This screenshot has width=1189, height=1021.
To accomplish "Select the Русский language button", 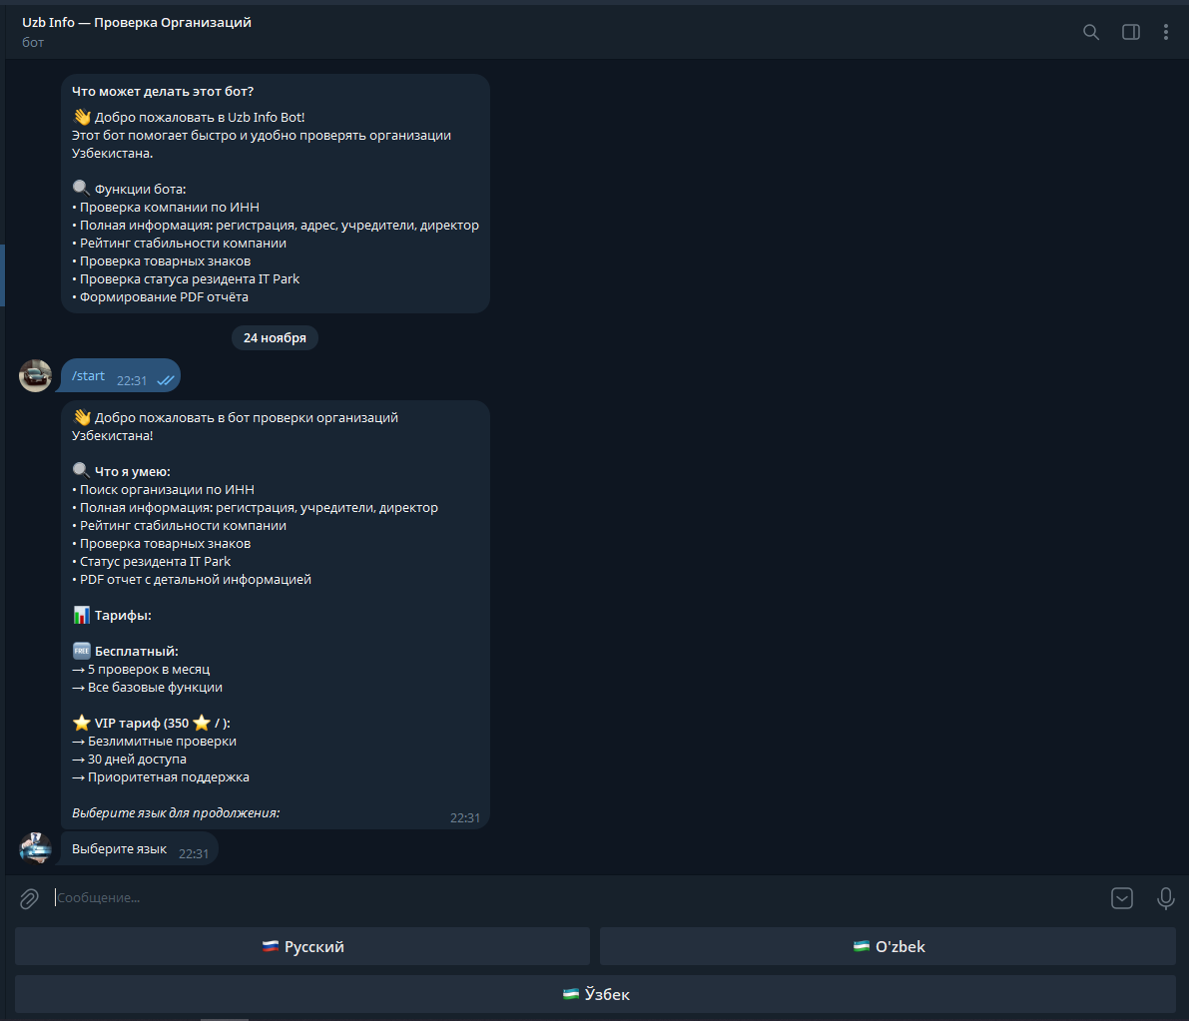I will click(302, 946).
